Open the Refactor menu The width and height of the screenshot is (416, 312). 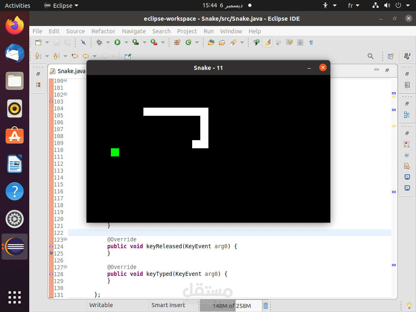[103, 31]
